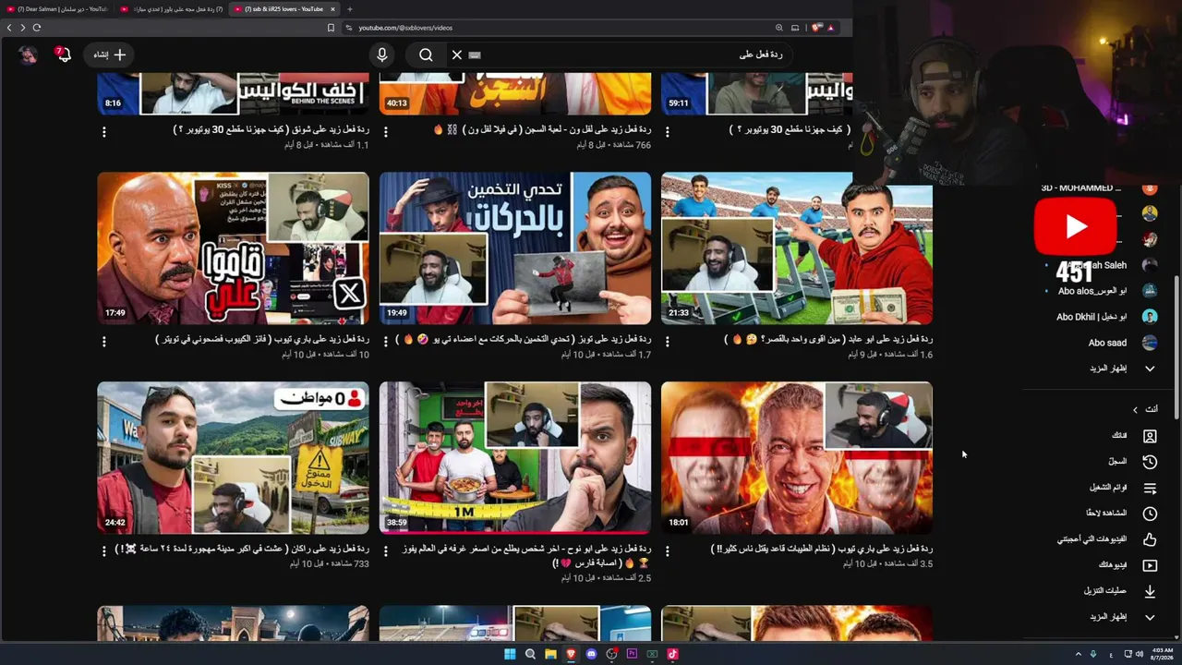Open options menu for the 19:49 video
Viewport: 1182px width, 665px height.
click(x=385, y=342)
